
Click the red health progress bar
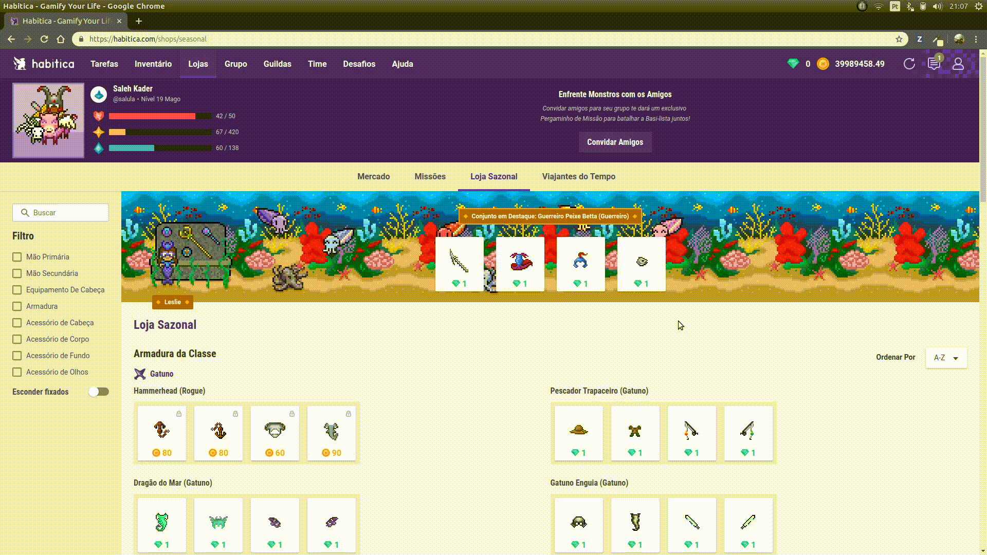160,116
